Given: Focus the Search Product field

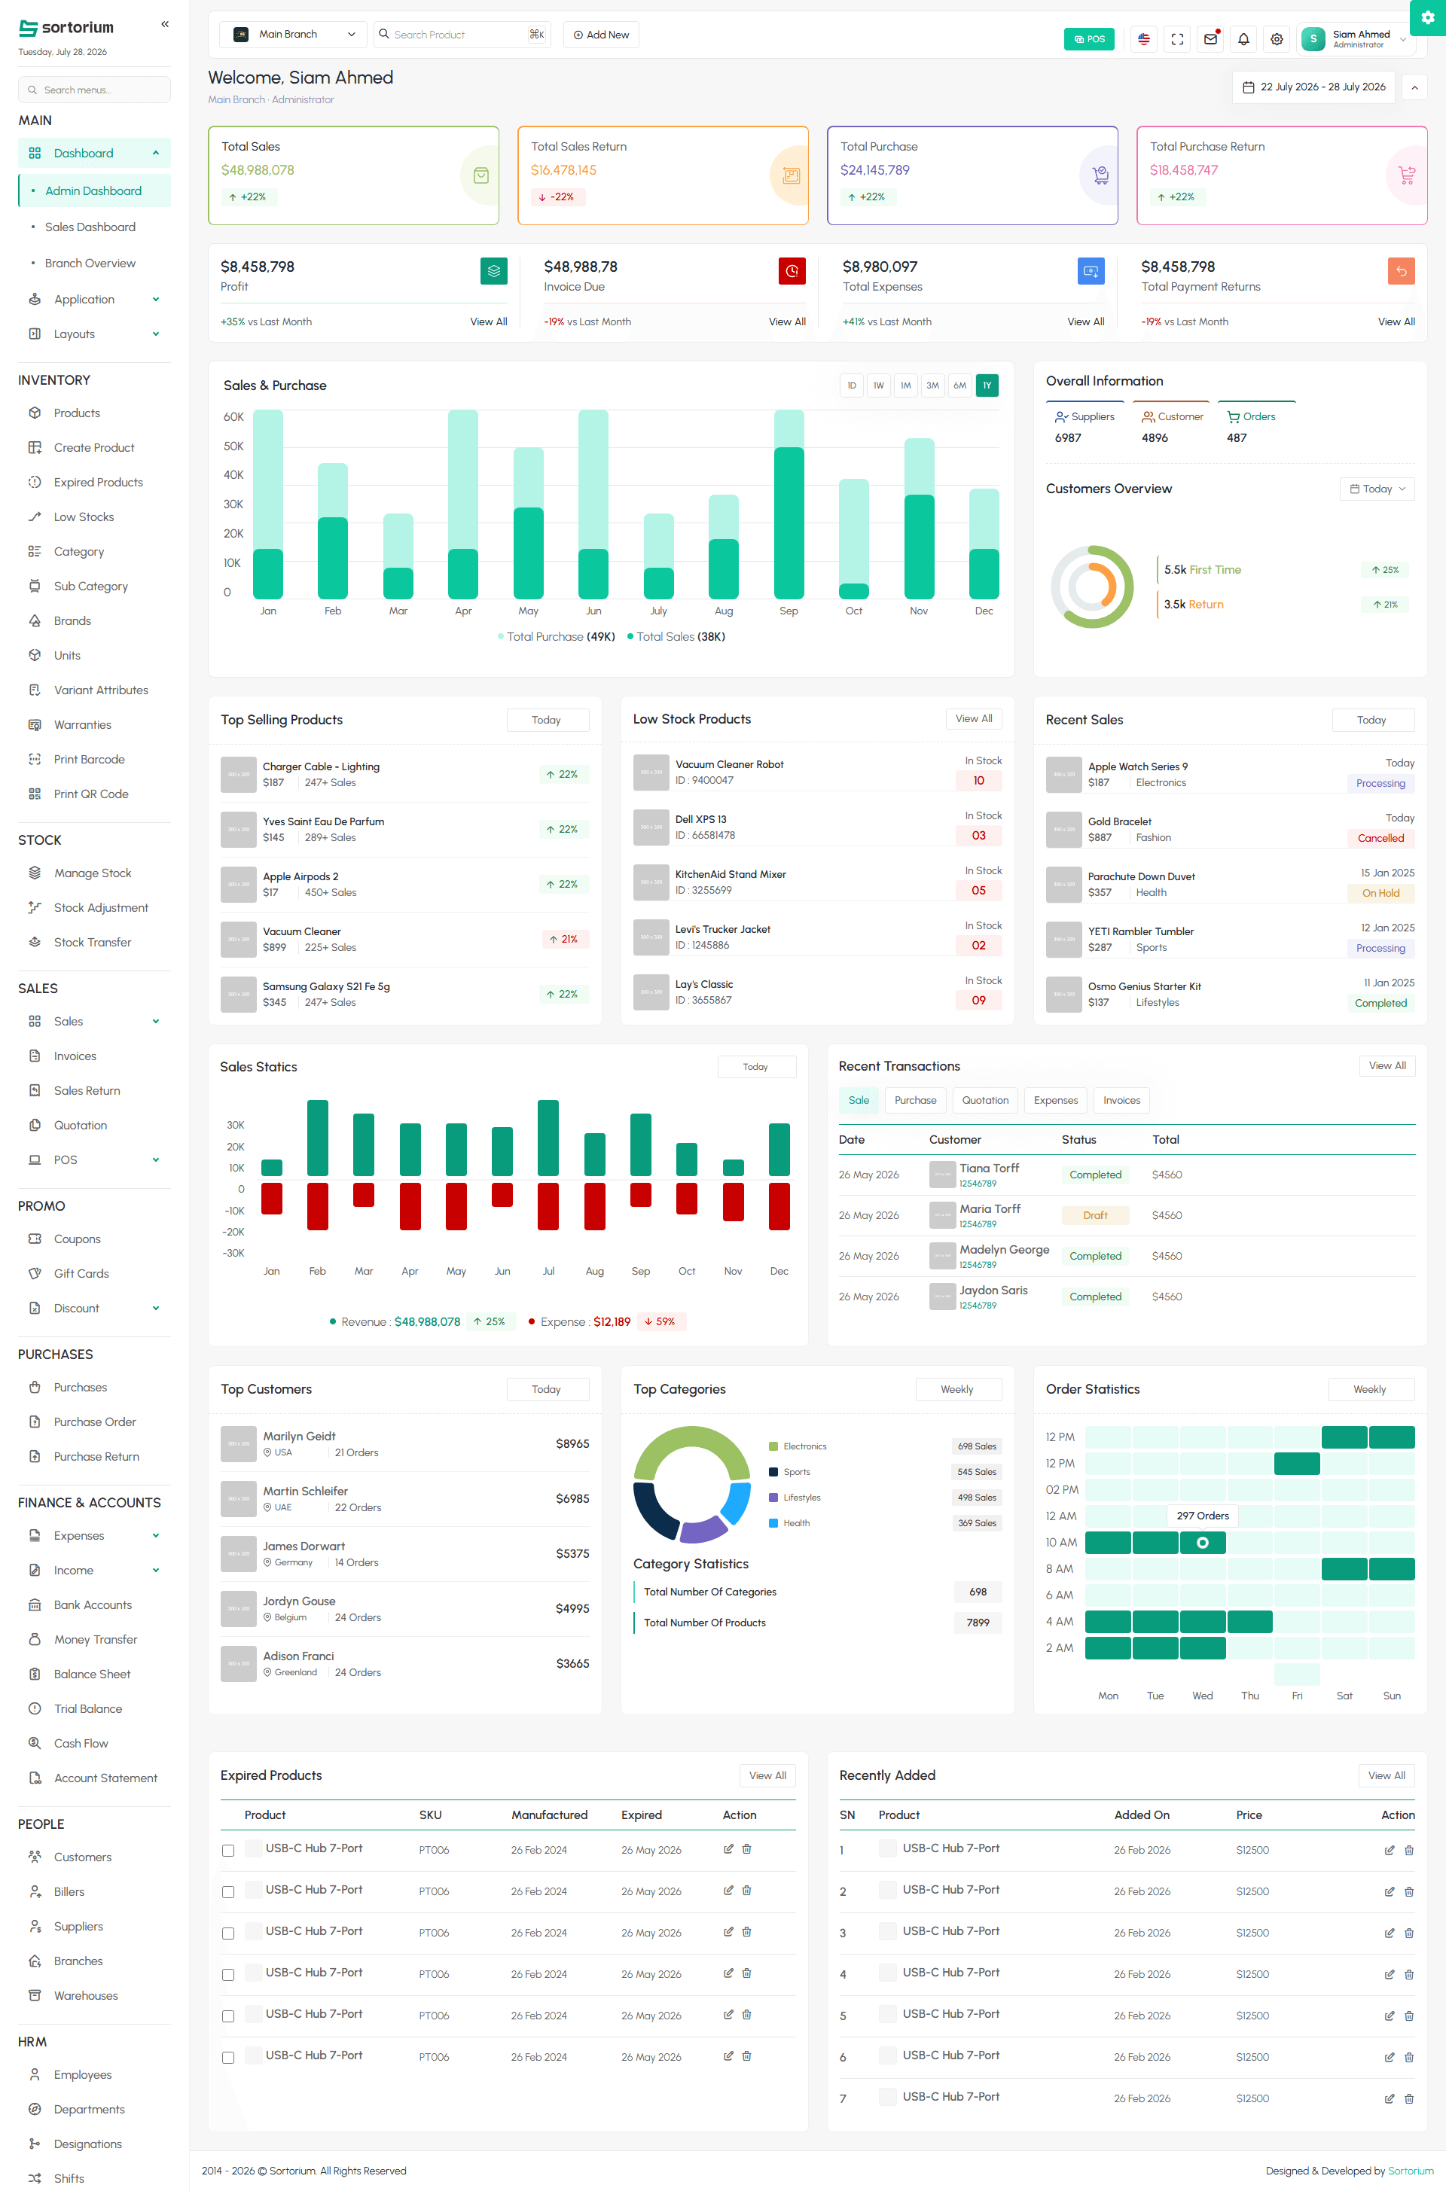Looking at the screenshot, I should point(461,34).
